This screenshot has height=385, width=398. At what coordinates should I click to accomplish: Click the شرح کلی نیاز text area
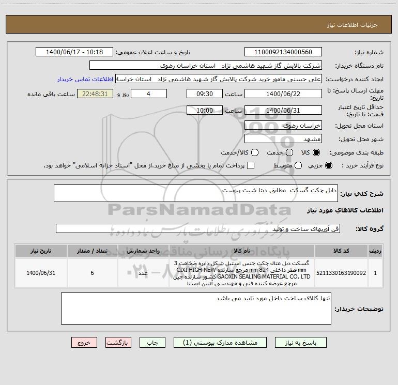pyautogui.click(x=196, y=193)
